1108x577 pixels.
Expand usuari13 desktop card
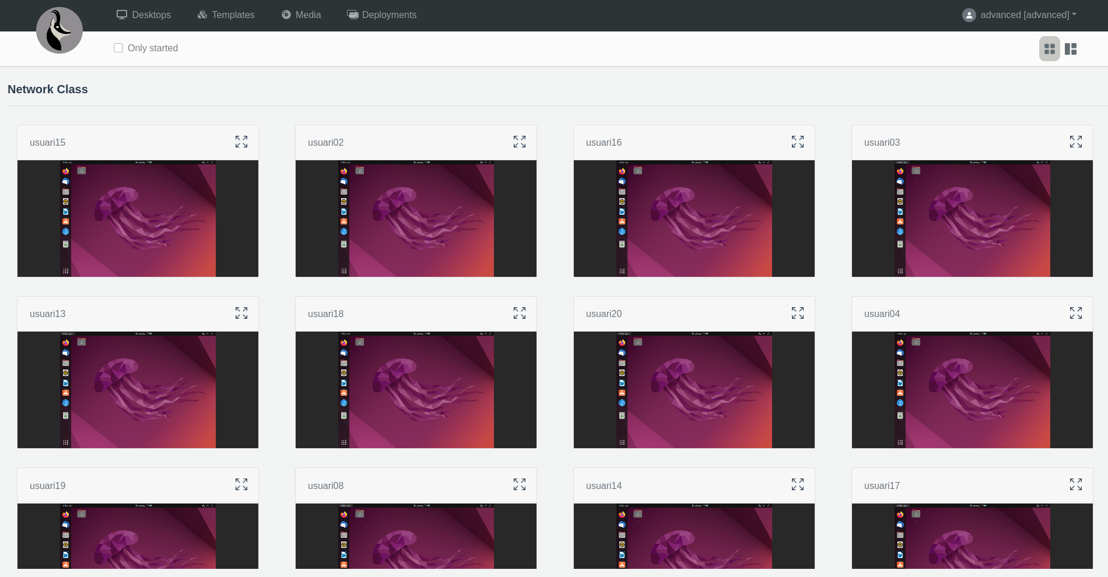point(241,313)
